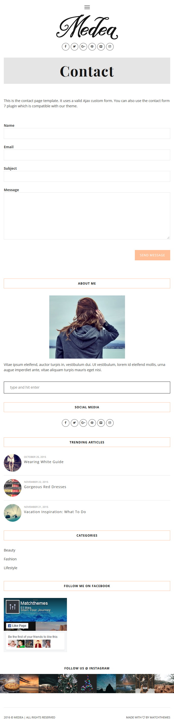The height and width of the screenshot is (727, 174).
Task: Click the header Facebook icon
Action: (65, 46)
